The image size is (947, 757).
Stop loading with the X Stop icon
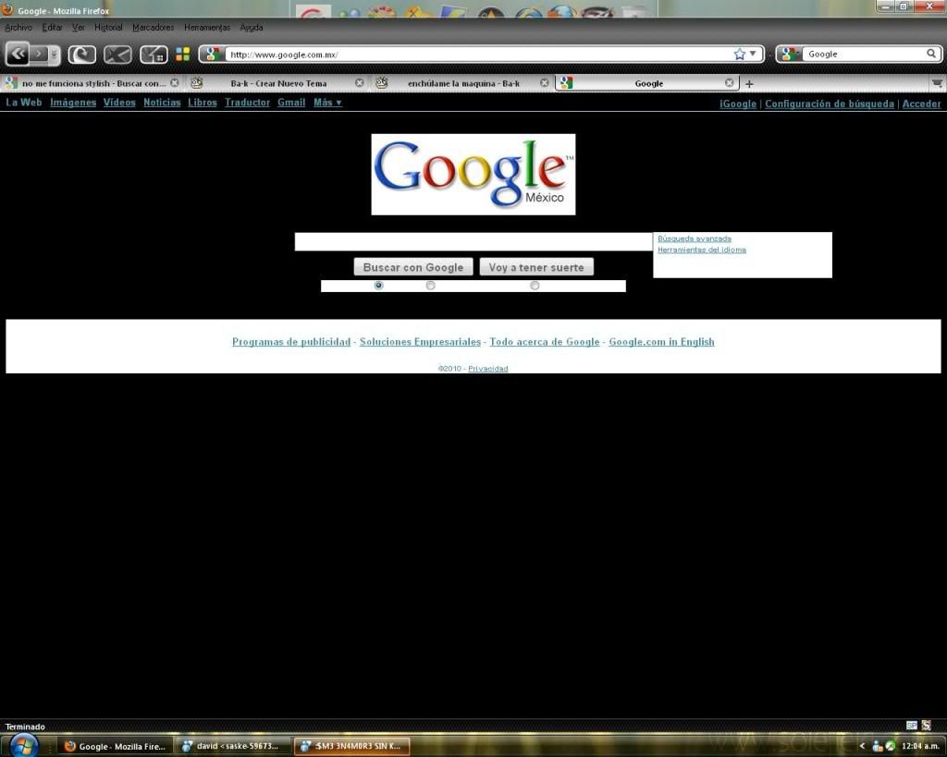117,55
